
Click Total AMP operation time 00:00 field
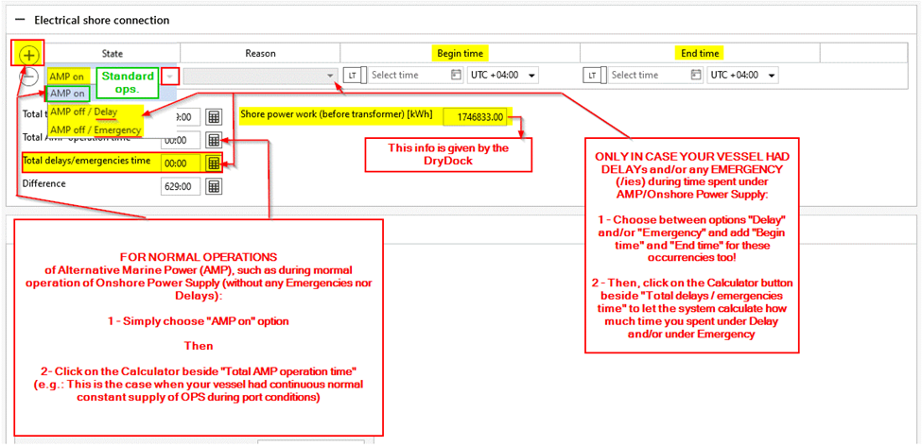coord(180,141)
